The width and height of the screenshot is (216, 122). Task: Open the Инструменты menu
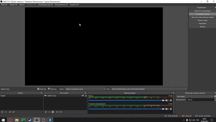click(x=61, y=4)
